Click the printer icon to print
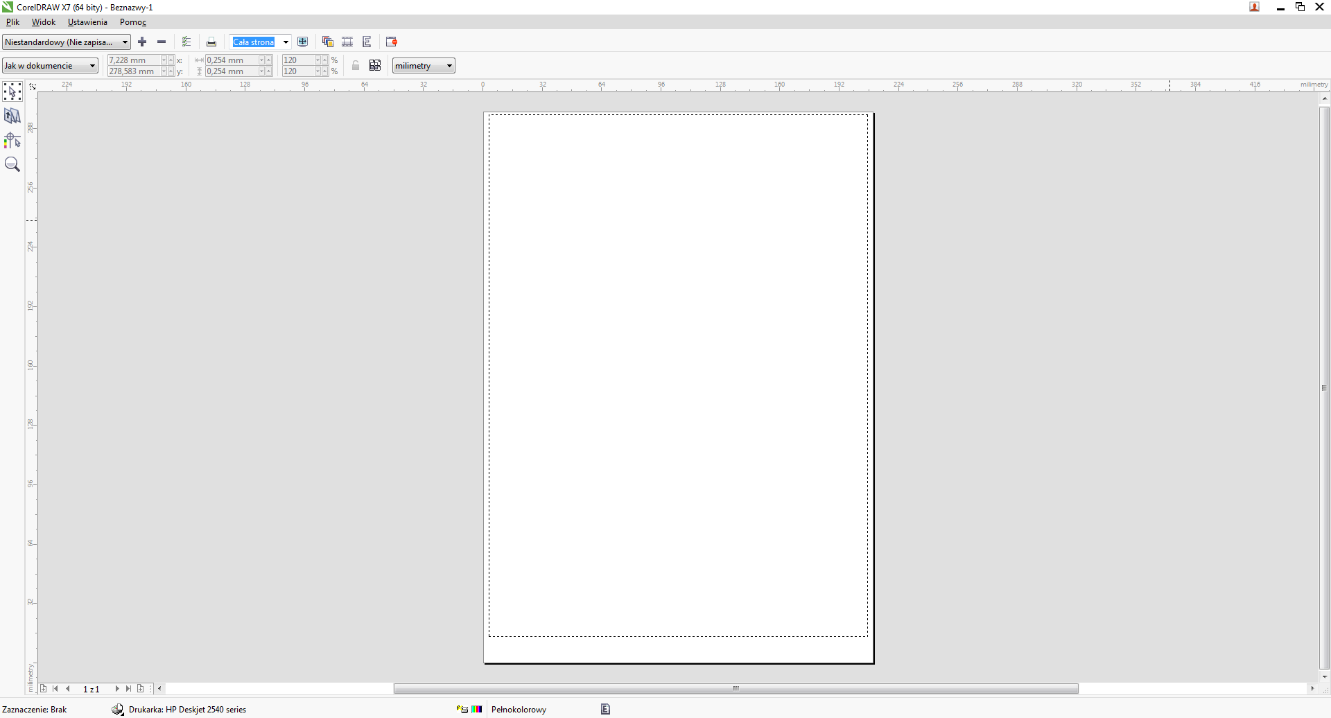This screenshot has width=1331, height=718. click(x=211, y=42)
